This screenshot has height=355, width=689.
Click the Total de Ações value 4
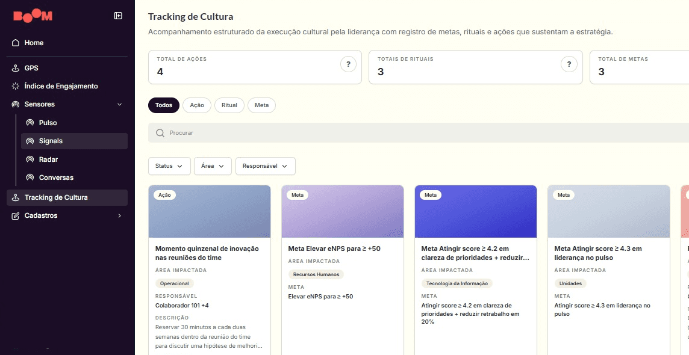[x=160, y=72]
